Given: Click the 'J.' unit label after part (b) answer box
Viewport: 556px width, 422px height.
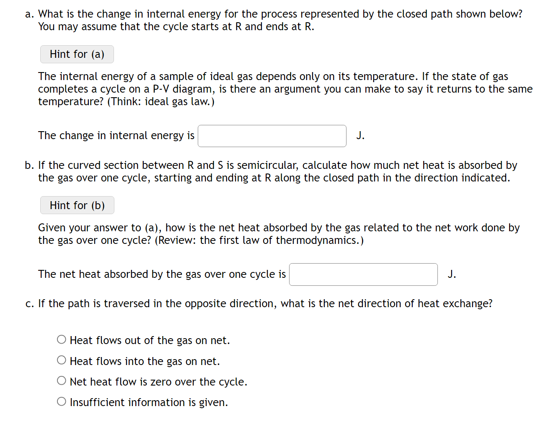Looking at the screenshot, I should coord(452,274).
